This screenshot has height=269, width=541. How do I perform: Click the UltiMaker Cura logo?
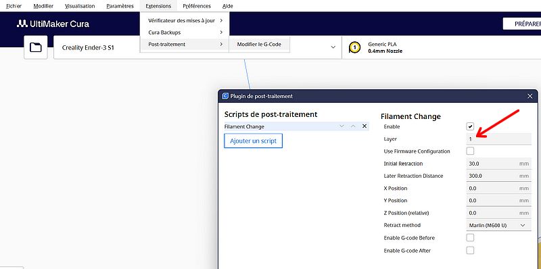[x=53, y=24]
